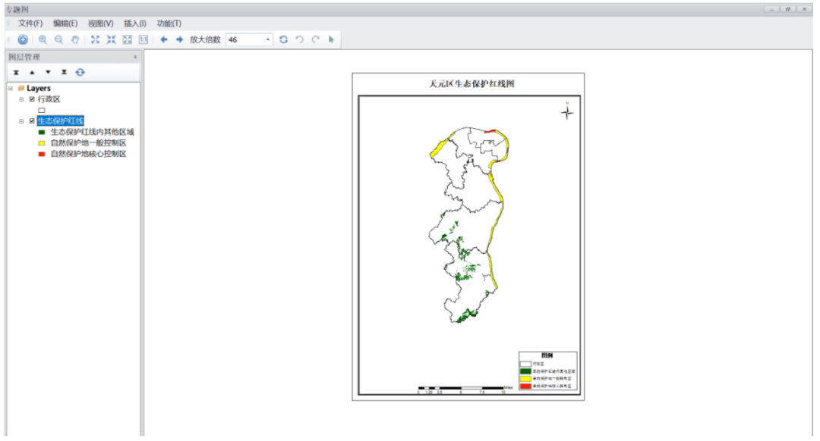Click the red swatch of 自然保护地核心控制区
820x441 pixels.
point(42,154)
